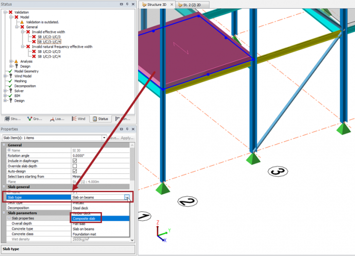Enable the Override slab depth checkbox
355x256 pixels.
74,166
